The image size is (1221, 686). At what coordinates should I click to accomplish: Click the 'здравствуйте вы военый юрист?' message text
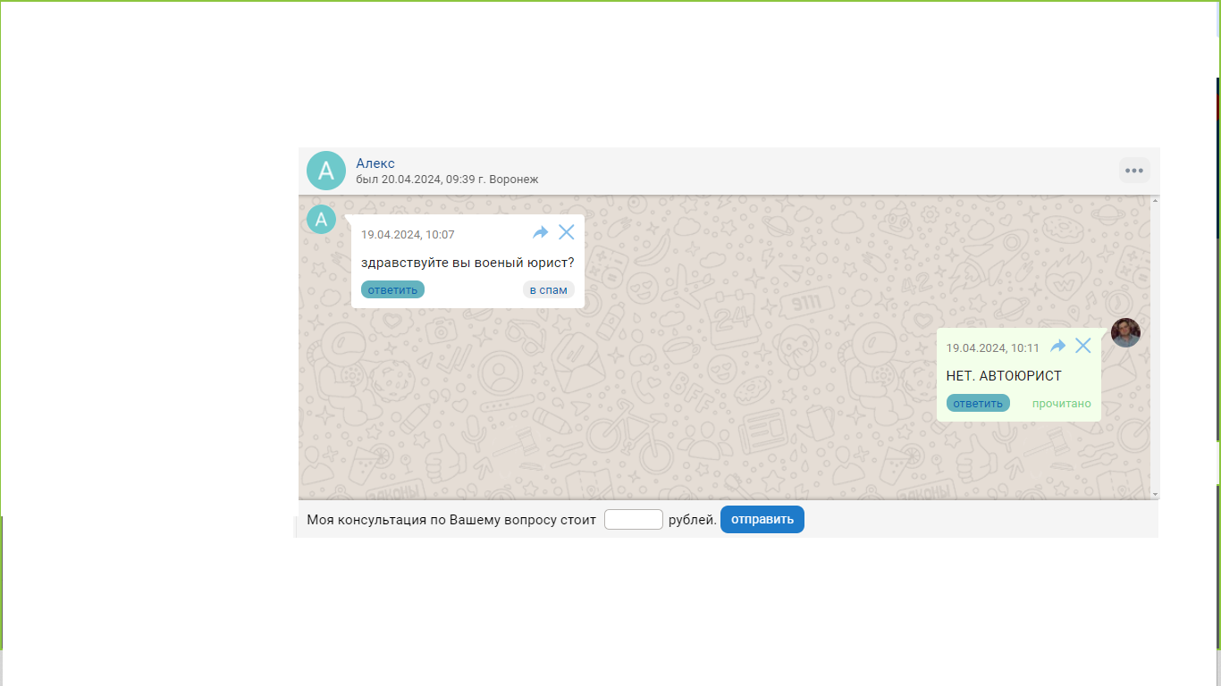click(x=467, y=263)
